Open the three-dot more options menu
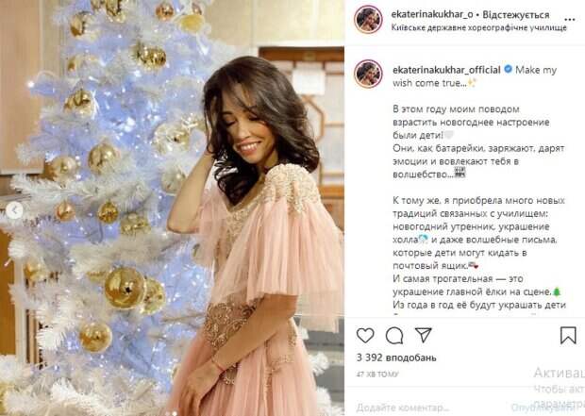The height and width of the screenshot is (416, 585). [570, 20]
